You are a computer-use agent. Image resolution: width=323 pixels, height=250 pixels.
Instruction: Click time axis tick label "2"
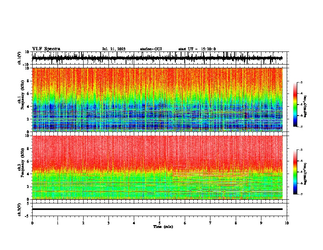[83, 223]
